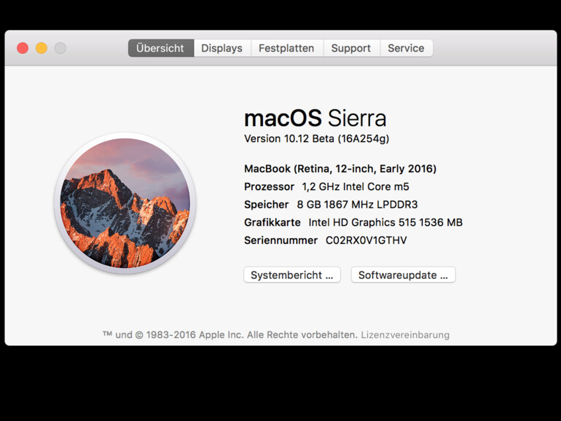Select the Service tab

pyautogui.click(x=407, y=48)
